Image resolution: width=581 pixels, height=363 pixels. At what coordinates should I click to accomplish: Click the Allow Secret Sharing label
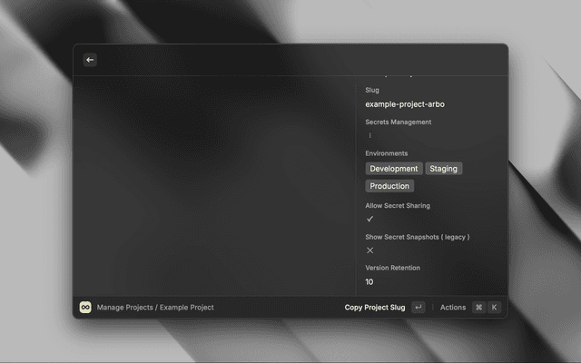(x=398, y=206)
